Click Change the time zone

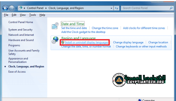click(105, 28)
